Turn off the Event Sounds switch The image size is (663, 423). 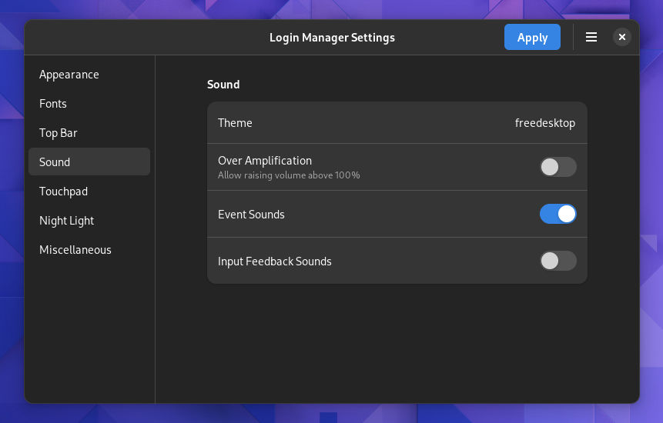click(558, 214)
